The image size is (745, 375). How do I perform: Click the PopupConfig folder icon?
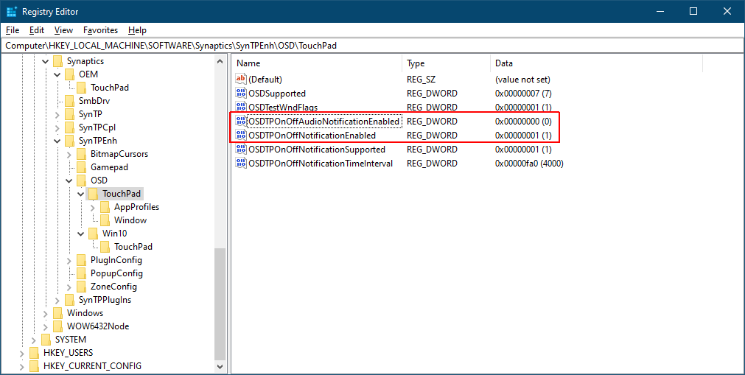click(x=82, y=273)
